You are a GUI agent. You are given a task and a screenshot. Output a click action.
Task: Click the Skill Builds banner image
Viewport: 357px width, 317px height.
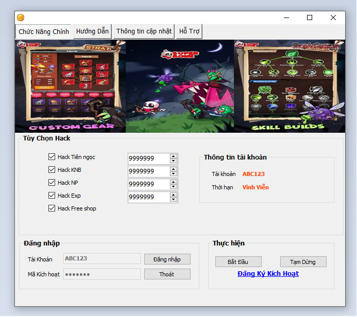point(290,86)
